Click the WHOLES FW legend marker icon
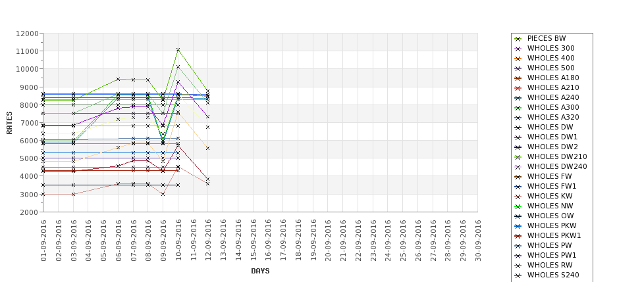Screen dimensions: 642x282 click(518, 177)
